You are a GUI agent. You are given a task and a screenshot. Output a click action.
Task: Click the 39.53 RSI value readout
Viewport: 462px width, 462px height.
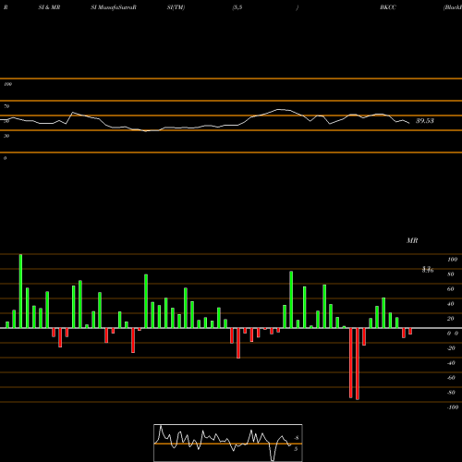tap(425, 121)
